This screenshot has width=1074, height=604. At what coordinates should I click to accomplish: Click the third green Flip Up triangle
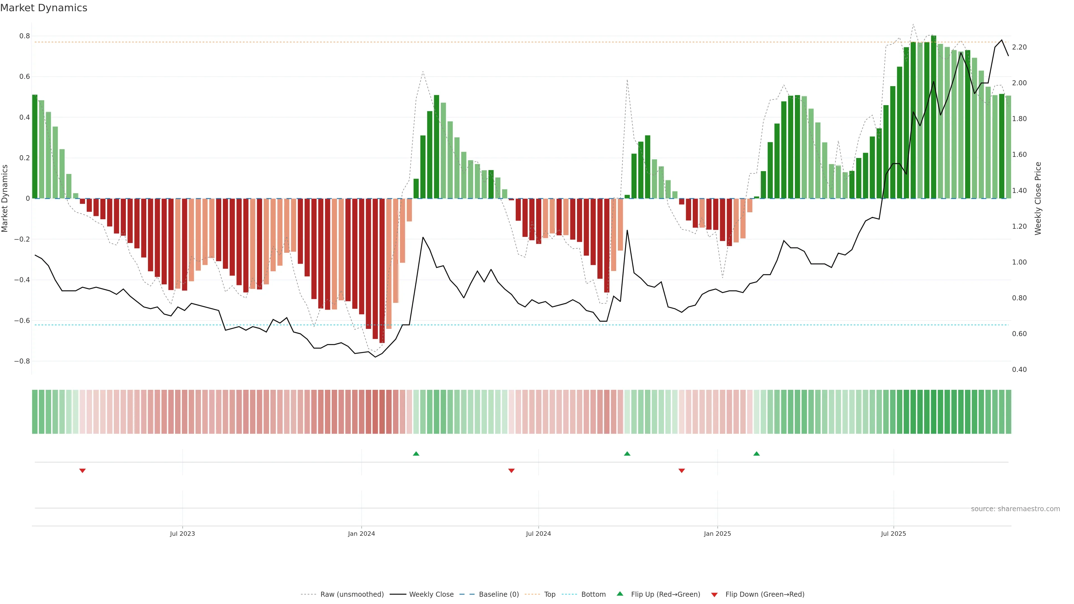(x=756, y=454)
